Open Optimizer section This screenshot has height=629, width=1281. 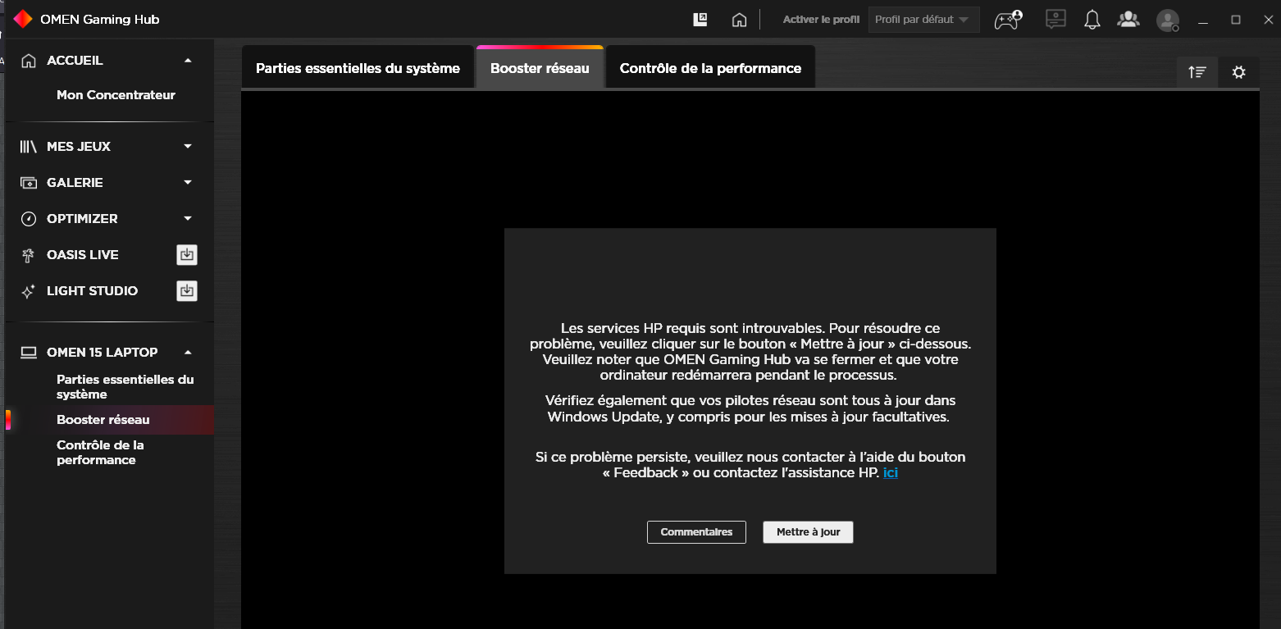[x=82, y=218]
